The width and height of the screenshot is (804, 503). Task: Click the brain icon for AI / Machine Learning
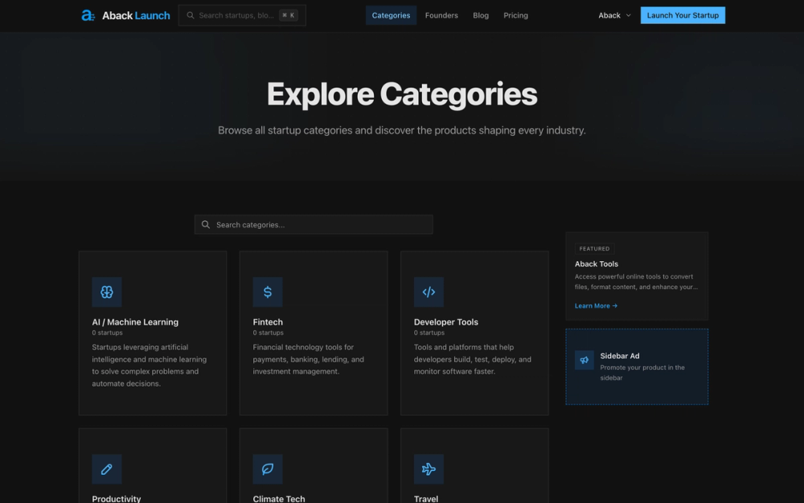pos(107,292)
